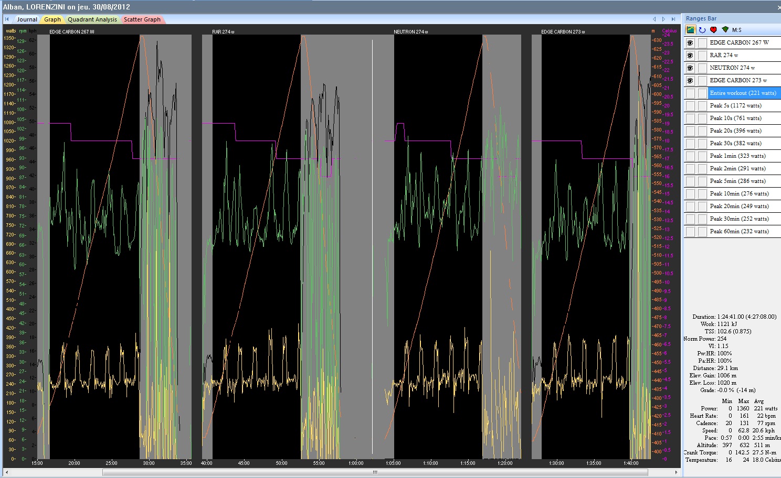Click the EDGE CARBON 267 W label above the graph

(72, 32)
